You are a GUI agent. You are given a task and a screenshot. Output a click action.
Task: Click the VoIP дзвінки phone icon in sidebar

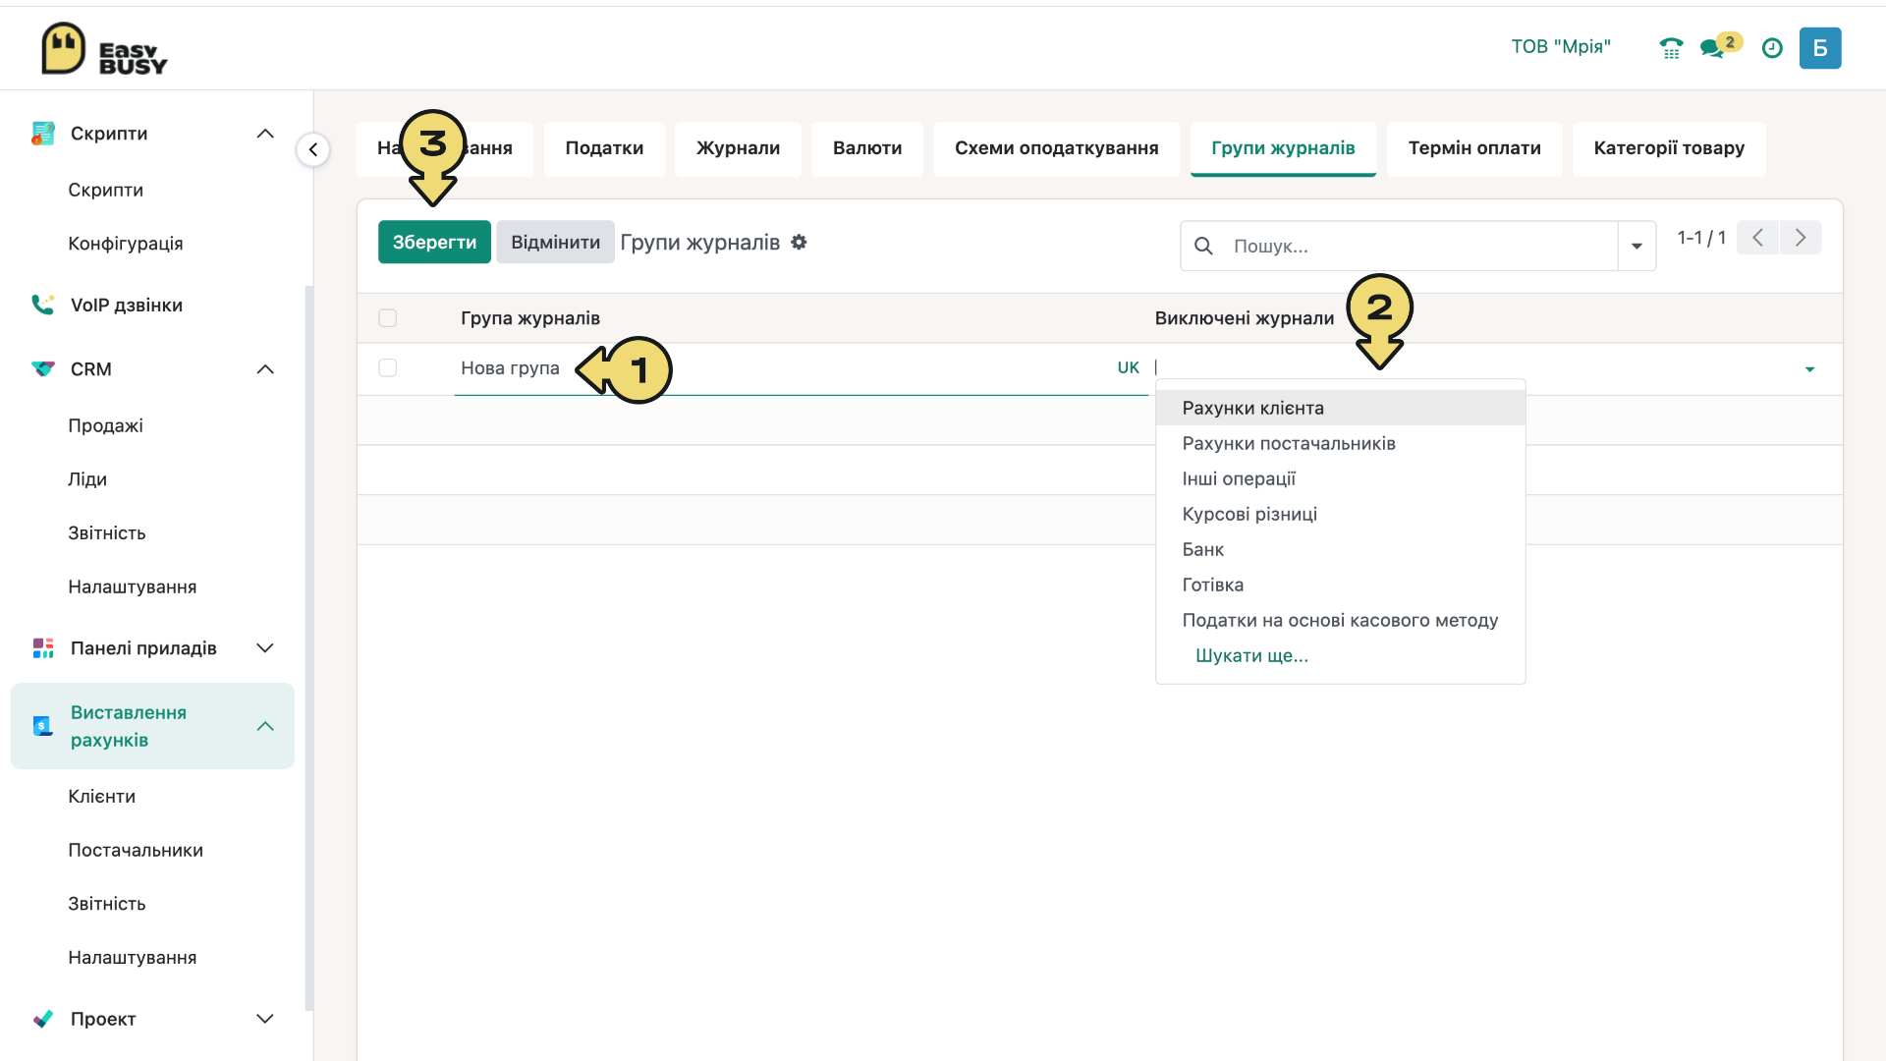[43, 305]
